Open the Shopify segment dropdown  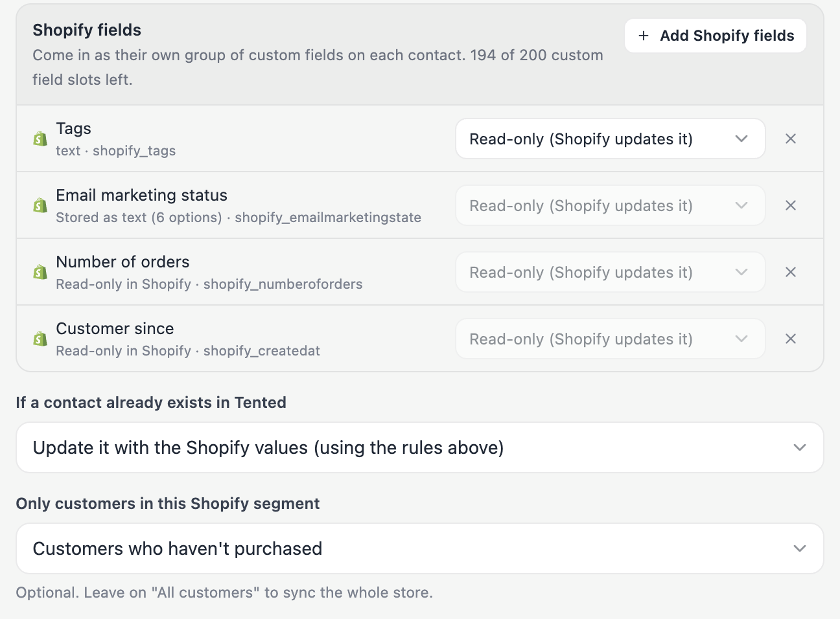tap(420, 548)
